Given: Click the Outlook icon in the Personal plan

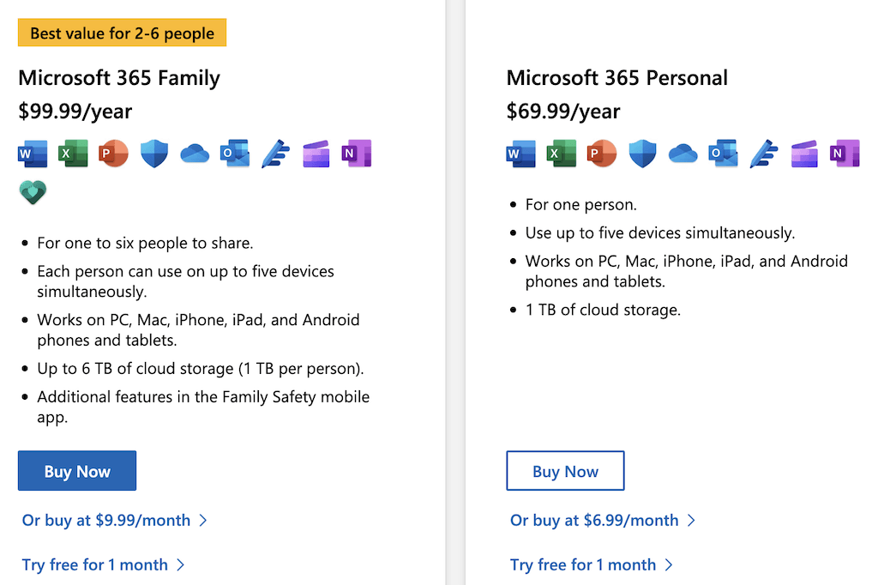Looking at the screenshot, I should pyautogui.click(x=724, y=154).
